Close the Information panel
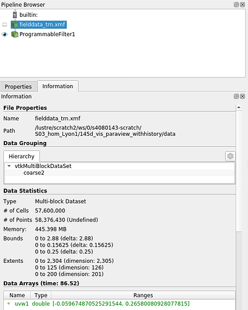Screen dimensions: 248x310 click(x=242, y=96)
